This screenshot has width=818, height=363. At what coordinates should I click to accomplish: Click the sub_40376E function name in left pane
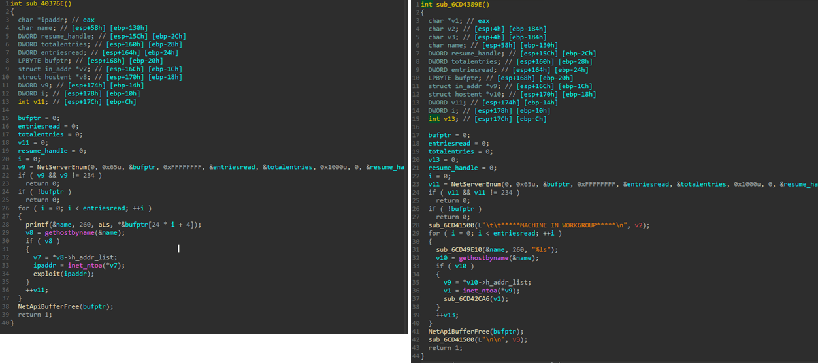tap(37, 4)
